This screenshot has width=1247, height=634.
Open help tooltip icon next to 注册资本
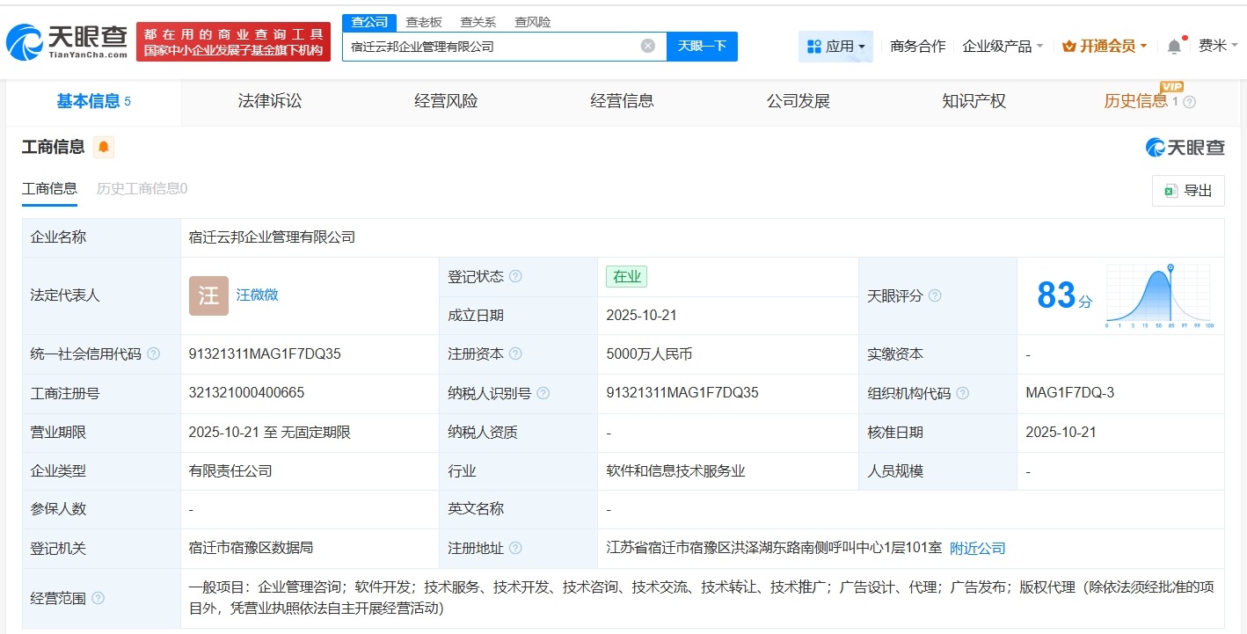tap(516, 353)
